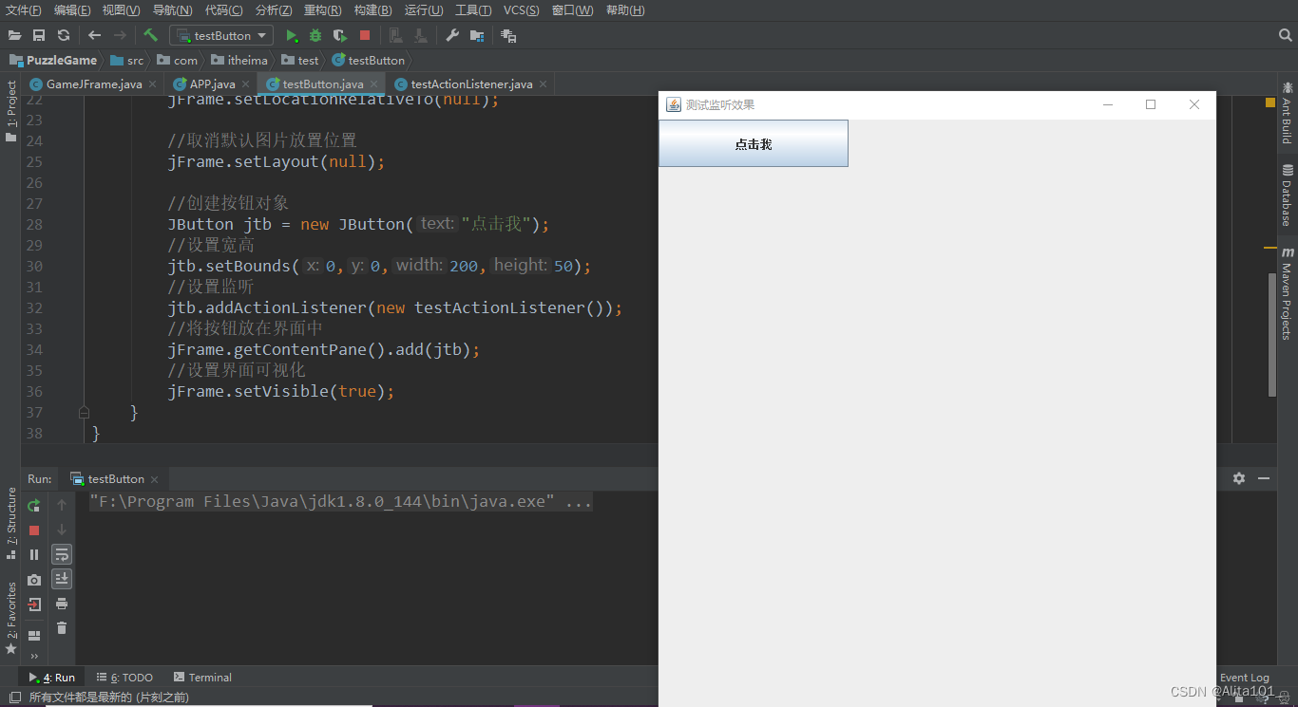Image resolution: width=1298 pixels, height=707 pixels.
Task: Open the 导航(N) menu
Action: (x=172, y=10)
